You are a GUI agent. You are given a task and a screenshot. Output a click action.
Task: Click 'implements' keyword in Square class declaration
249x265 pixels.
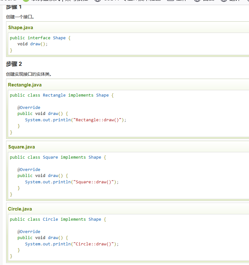tap(73, 157)
